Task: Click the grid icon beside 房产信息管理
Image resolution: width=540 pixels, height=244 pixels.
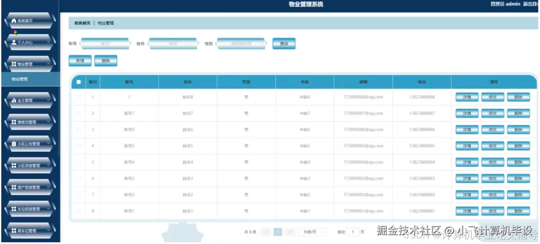Action: tap(14, 187)
